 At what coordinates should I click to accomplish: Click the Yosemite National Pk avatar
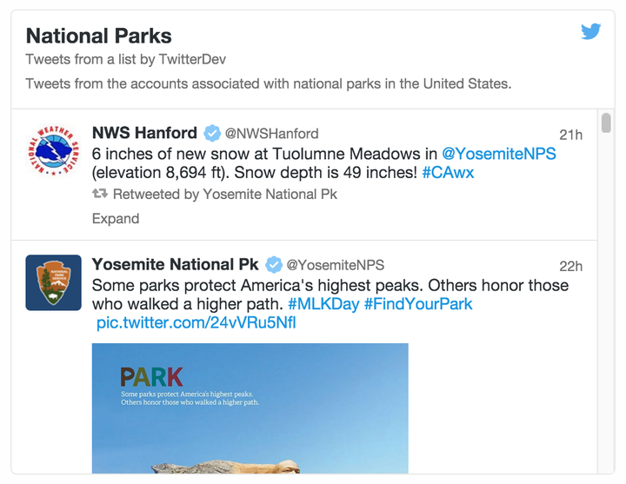point(53,282)
